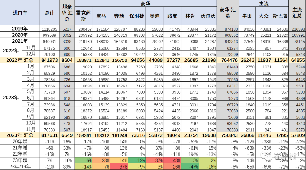Screen dimensions: 306x170
Task: Select the 总计 column header
Action: (x=49, y=13)
